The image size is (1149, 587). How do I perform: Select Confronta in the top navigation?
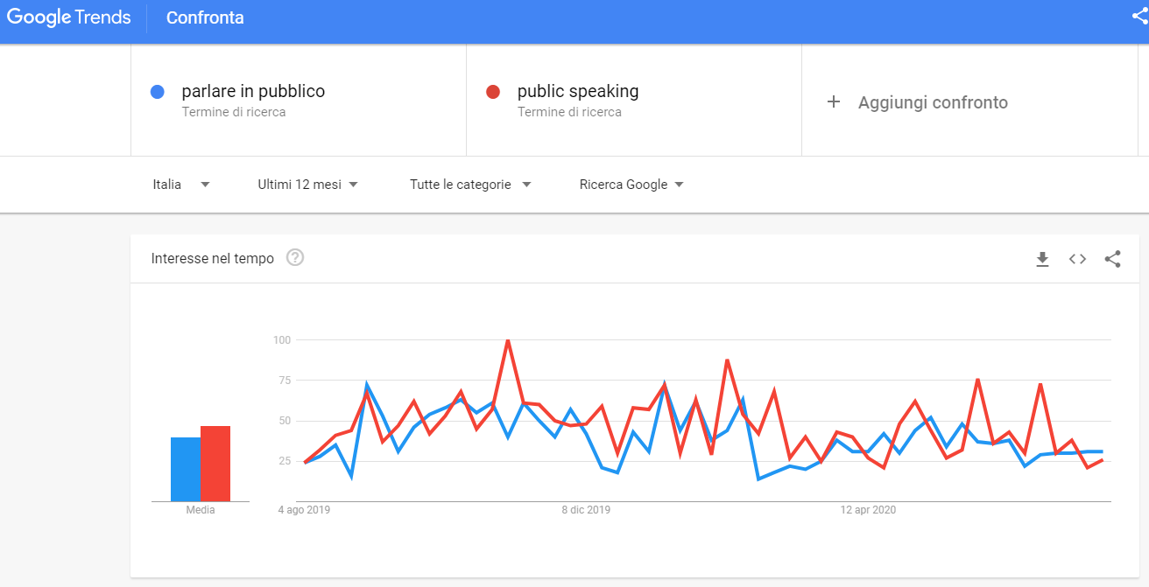[x=204, y=16]
